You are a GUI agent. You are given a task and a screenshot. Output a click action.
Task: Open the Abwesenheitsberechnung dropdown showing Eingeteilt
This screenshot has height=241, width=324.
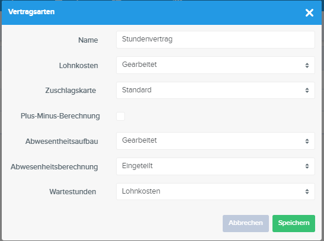pyautogui.click(x=216, y=166)
